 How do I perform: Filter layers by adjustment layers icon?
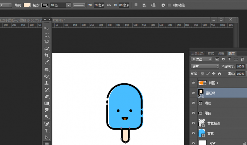click(224, 59)
